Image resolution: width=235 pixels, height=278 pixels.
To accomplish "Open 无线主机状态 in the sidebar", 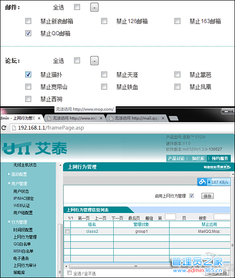I will pyautogui.click(x=25, y=165).
